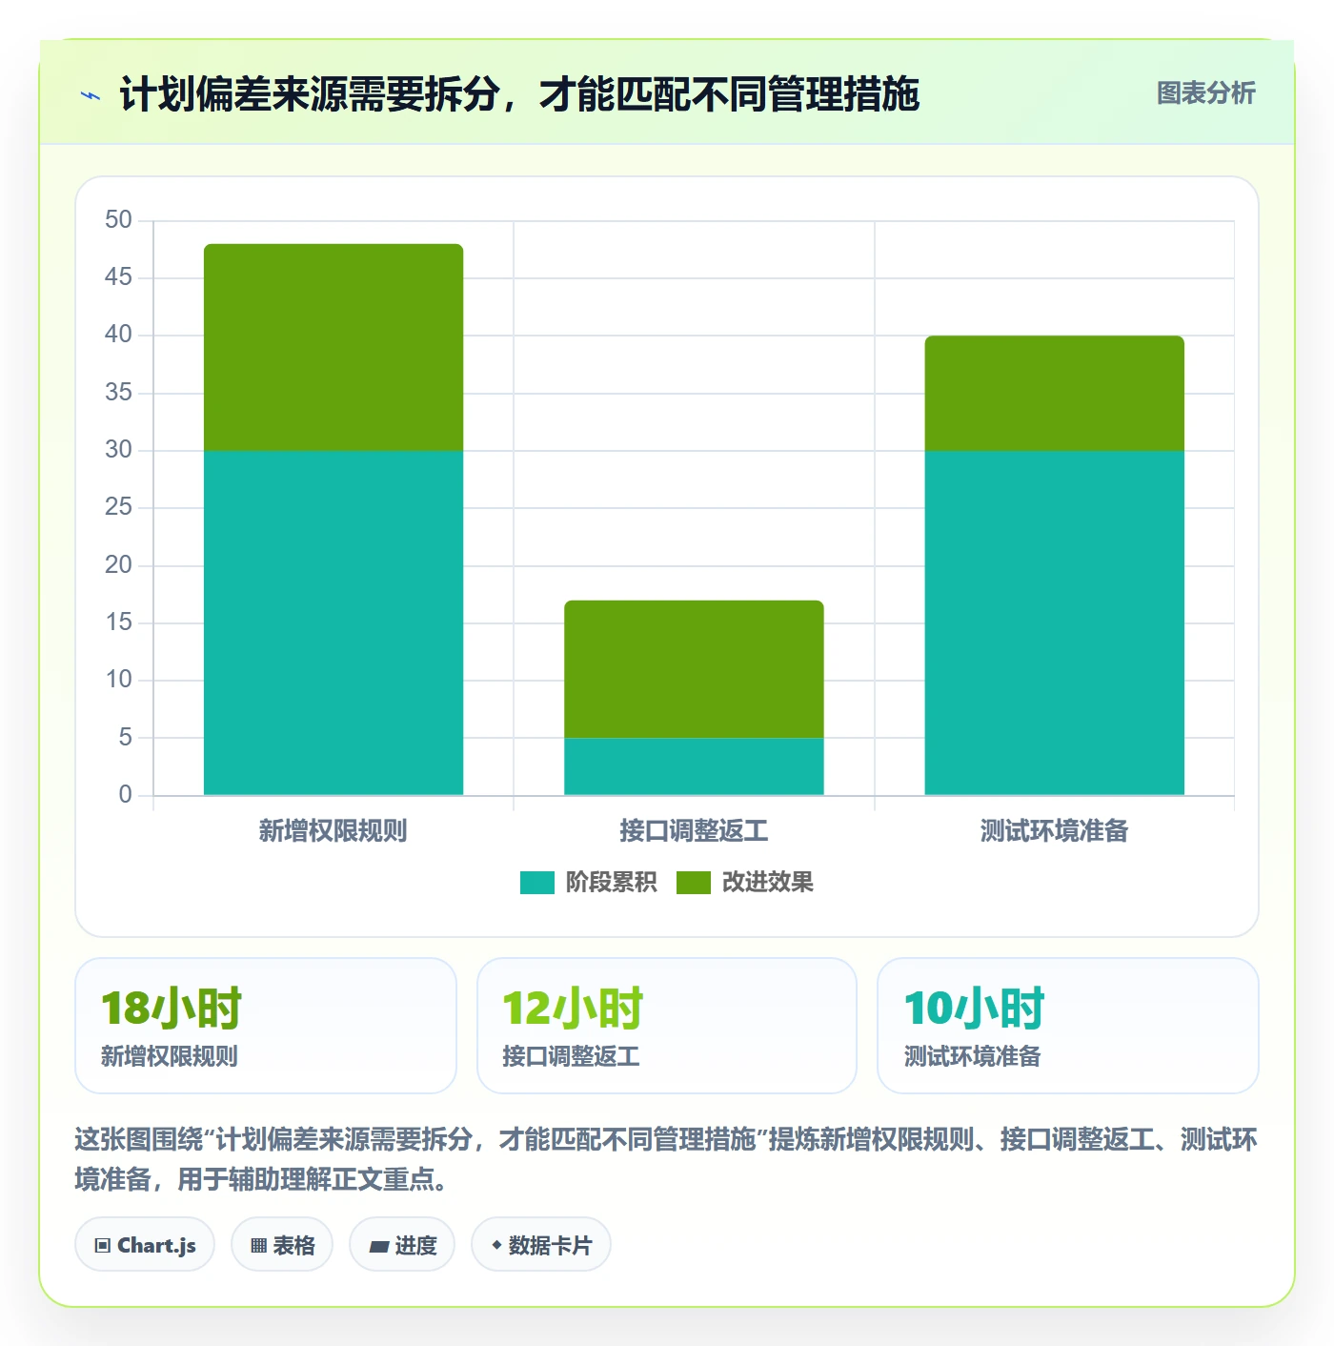Click the teal bar segment for 接口调整返工
Screen dimensions: 1334x1346
pos(694,766)
